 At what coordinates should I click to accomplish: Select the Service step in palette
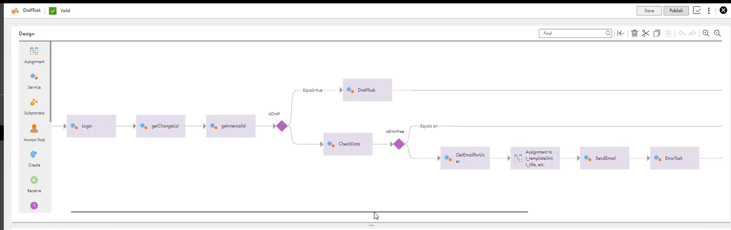click(x=34, y=81)
